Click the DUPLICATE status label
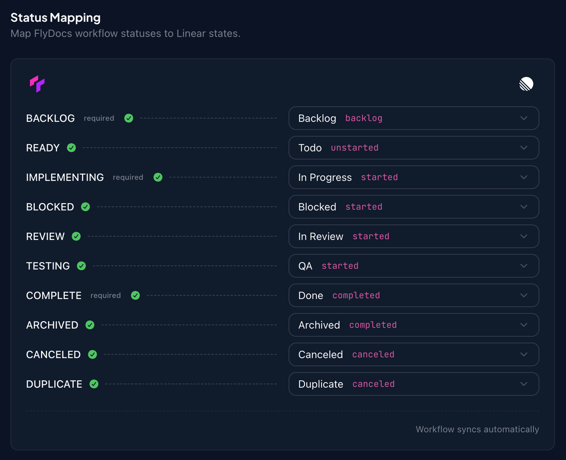Image resolution: width=566 pixels, height=460 pixels. click(x=54, y=384)
